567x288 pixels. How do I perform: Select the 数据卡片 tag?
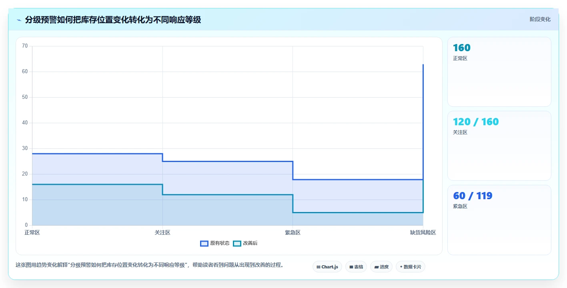pyautogui.click(x=411, y=267)
